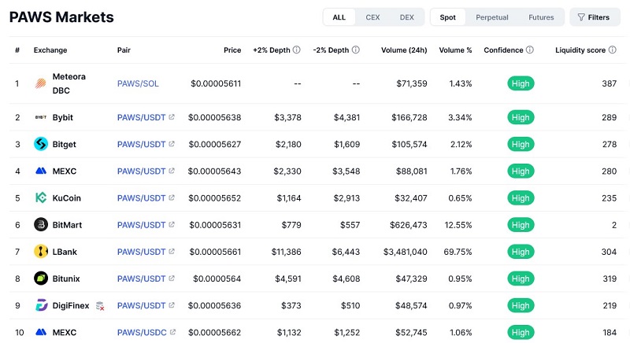630x343 pixels.
Task: Click the MEXC logo in row 10
Action: tap(41, 332)
